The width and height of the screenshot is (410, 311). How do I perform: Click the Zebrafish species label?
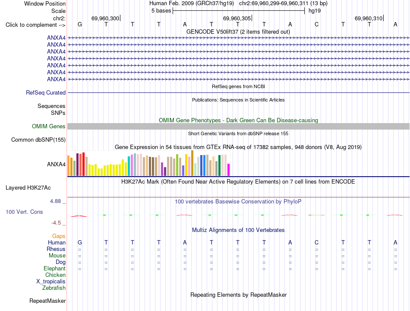(x=54, y=288)
